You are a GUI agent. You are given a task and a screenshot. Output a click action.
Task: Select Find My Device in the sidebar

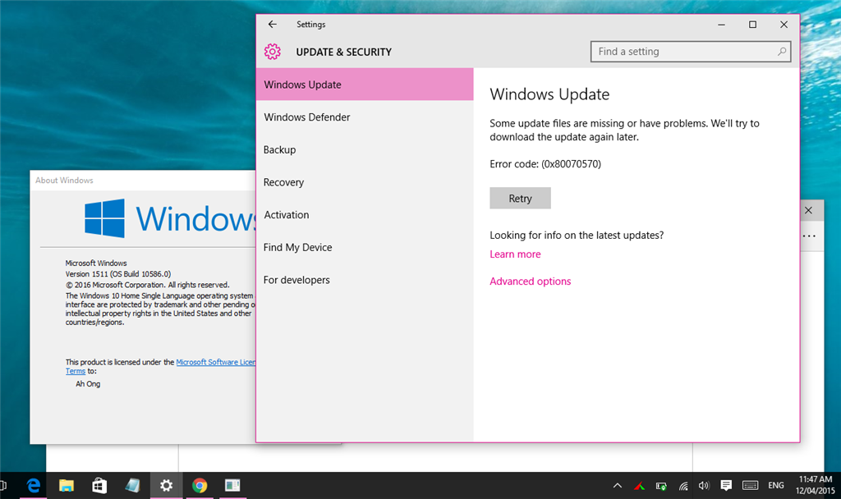click(365, 248)
